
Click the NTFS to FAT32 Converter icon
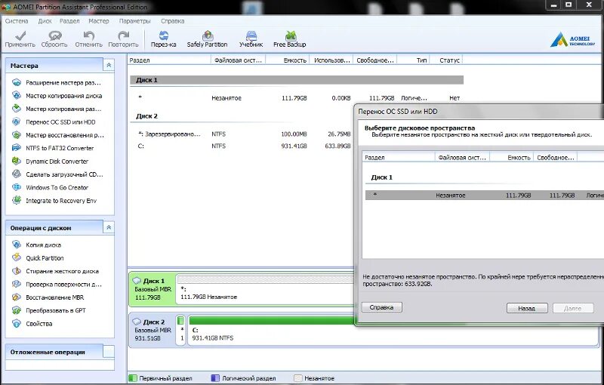click(17, 148)
